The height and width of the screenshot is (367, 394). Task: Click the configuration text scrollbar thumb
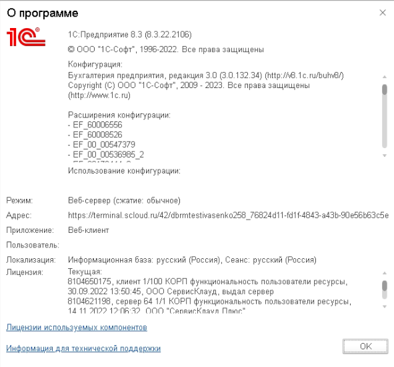[x=384, y=89]
